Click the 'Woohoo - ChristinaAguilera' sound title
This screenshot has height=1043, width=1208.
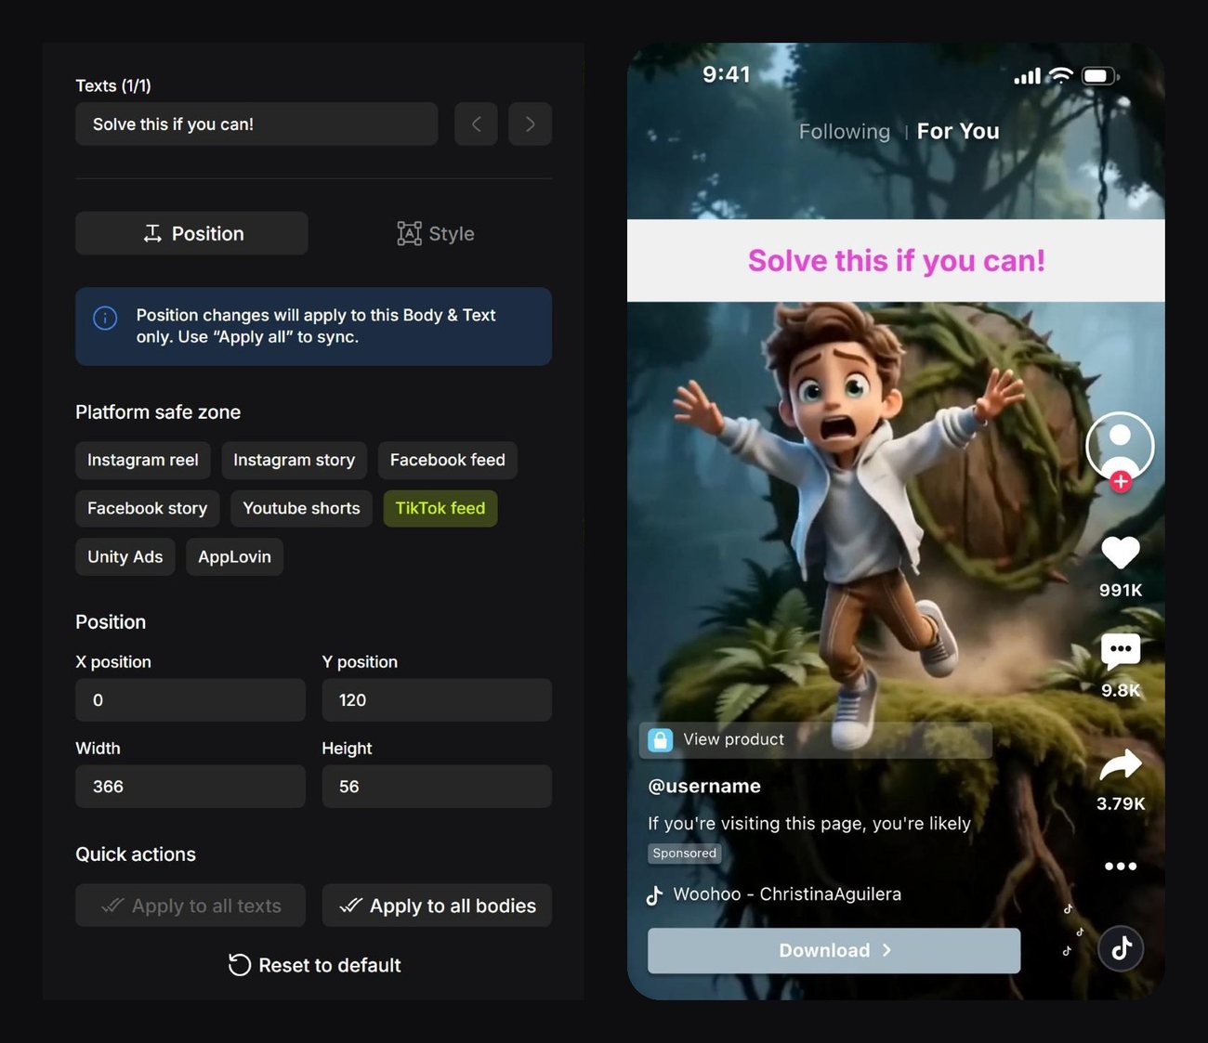pos(787,894)
